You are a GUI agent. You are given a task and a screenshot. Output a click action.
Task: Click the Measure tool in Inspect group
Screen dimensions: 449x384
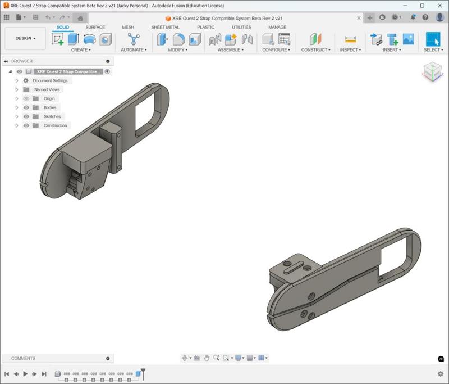[351, 39]
